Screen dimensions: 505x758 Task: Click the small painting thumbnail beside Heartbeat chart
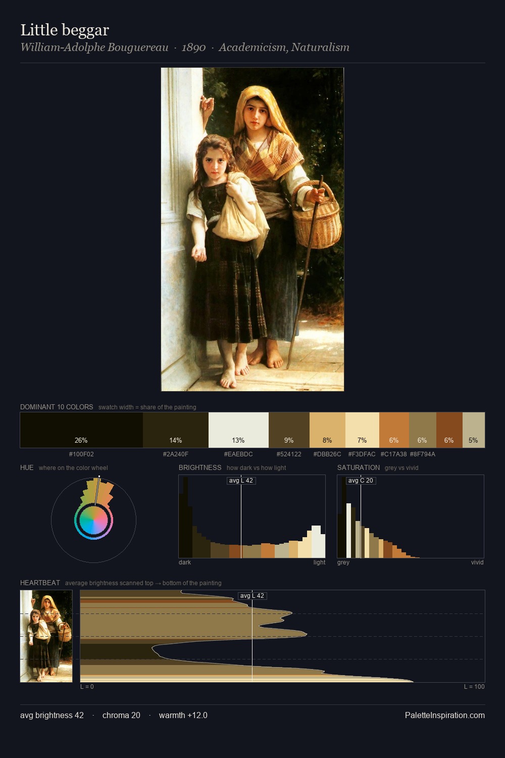[46, 636]
